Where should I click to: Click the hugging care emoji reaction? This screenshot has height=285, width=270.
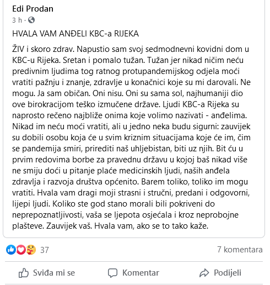tap(31, 250)
